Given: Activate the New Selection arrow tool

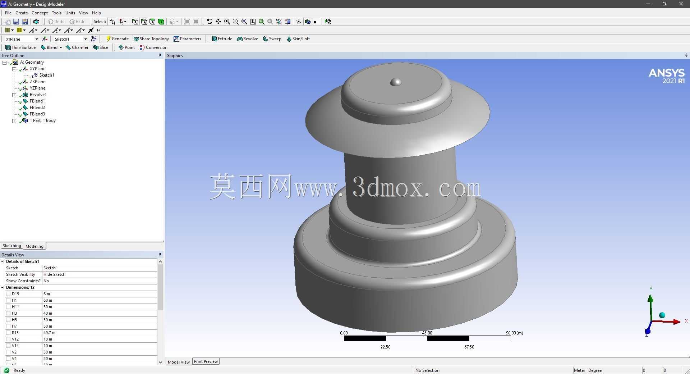Looking at the screenshot, I should tap(112, 22).
